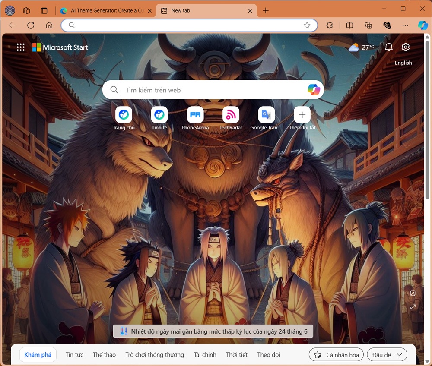432x366 pixels.
Task: Select the Tin tức feed tab
Action: [x=74, y=355]
